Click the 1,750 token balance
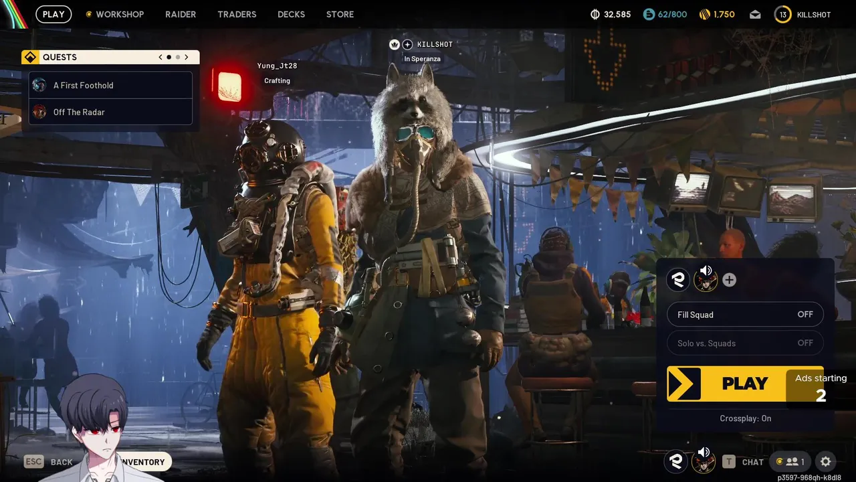856x482 pixels. tap(724, 14)
